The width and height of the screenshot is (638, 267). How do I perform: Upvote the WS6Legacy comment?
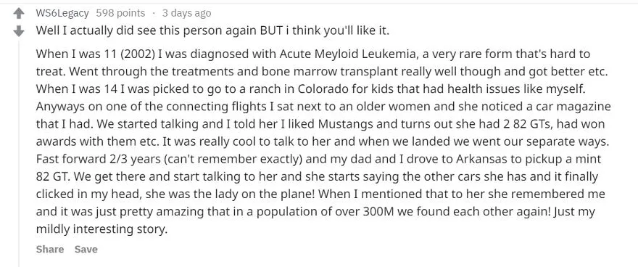18,14
